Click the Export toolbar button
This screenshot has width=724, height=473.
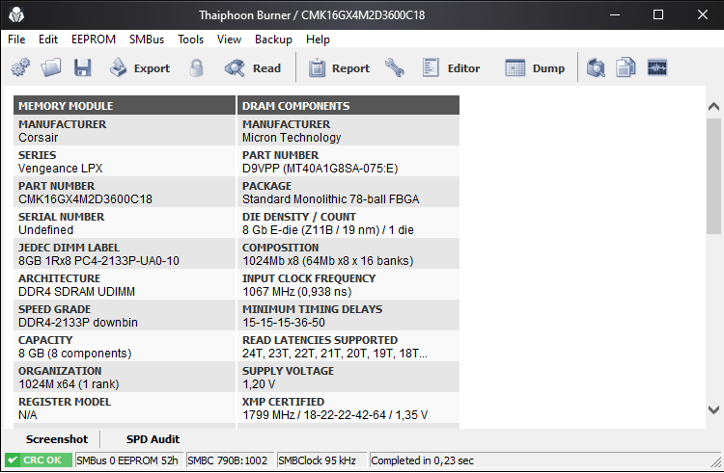(140, 68)
